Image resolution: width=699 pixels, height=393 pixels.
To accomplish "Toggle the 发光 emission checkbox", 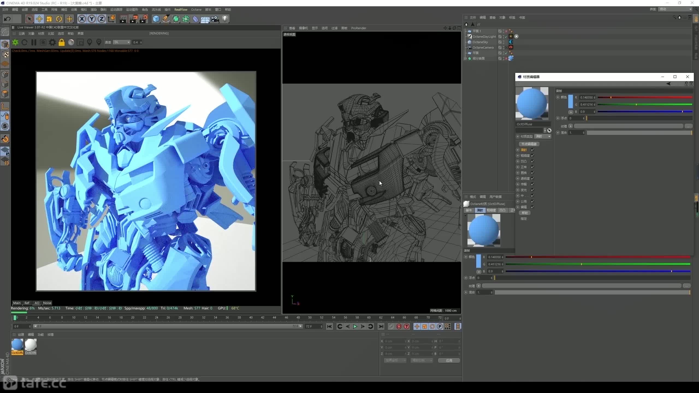I will coord(532,190).
